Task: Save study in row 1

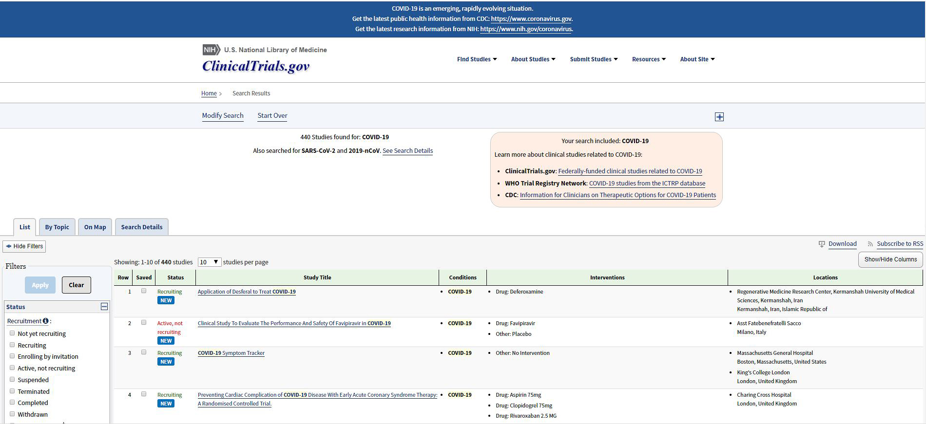Action: coord(144,291)
